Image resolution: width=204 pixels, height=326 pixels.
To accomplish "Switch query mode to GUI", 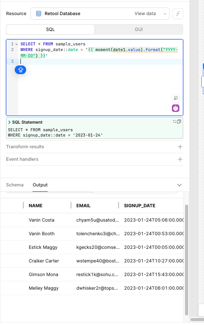I will click(139, 29).
